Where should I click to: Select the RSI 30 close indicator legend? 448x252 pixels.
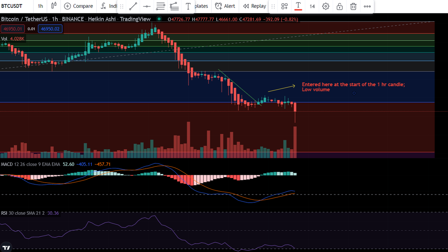[x=23, y=213]
